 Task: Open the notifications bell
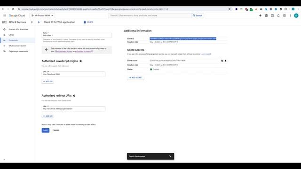pos(278,15)
